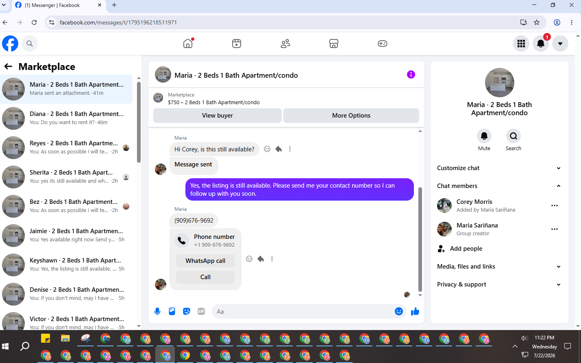Image resolution: width=581 pixels, height=363 pixels.
Task: Open the Bez conversation in the list
Action: [x=67, y=206]
